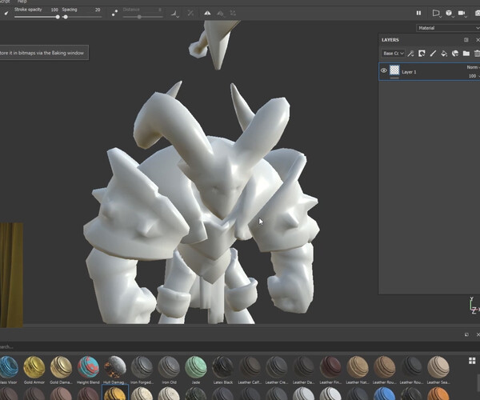
Task: Open the video camera settings dropdown
Action: (462, 13)
